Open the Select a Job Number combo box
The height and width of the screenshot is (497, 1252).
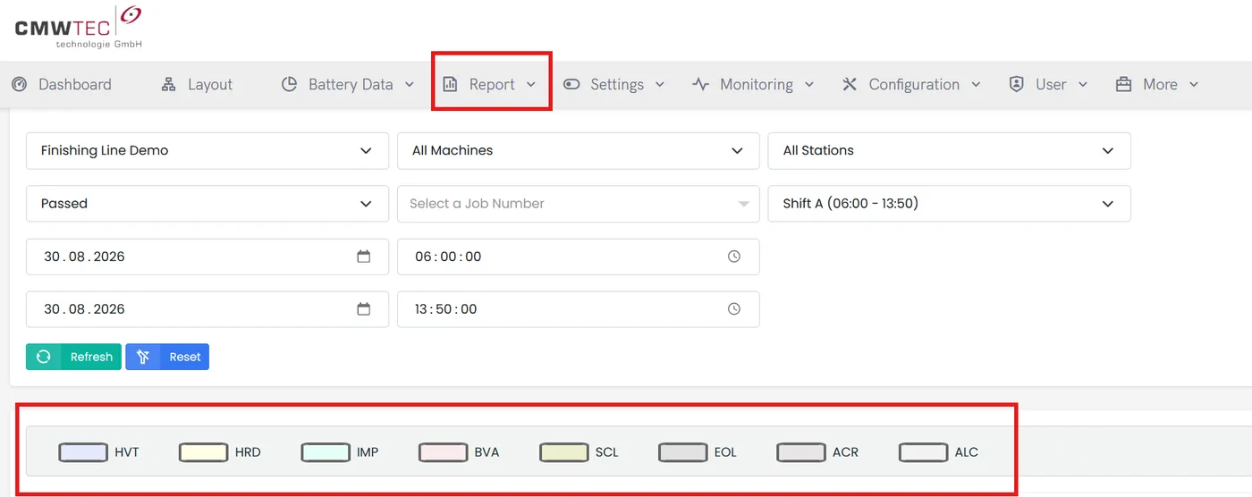(x=579, y=204)
